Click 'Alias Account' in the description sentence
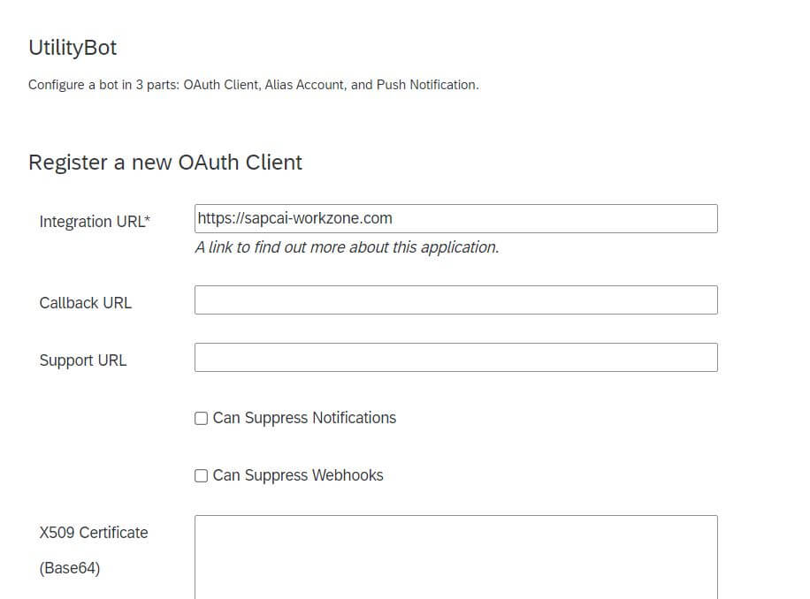The image size is (810, 599). (x=304, y=85)
